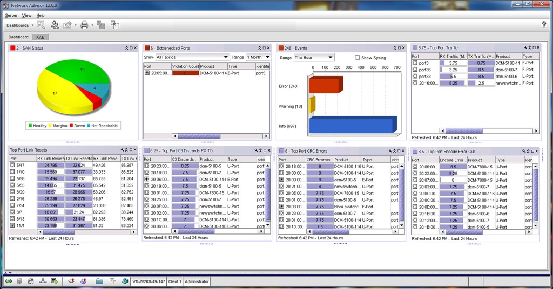
Task: Open the All Fabrics dropdown
Action: [x=192, y=57]
